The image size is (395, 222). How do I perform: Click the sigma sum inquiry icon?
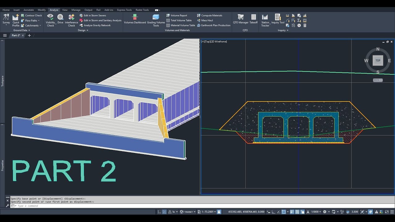click(x=299, y=20)
